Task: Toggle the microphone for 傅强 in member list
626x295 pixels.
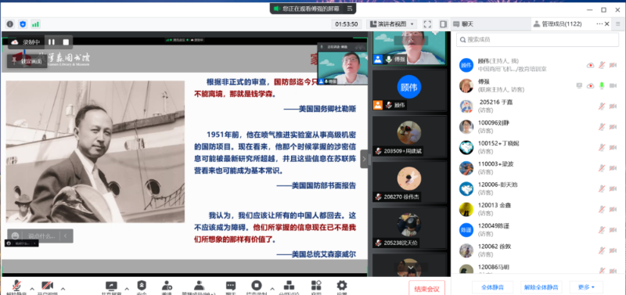Action: 602,86
